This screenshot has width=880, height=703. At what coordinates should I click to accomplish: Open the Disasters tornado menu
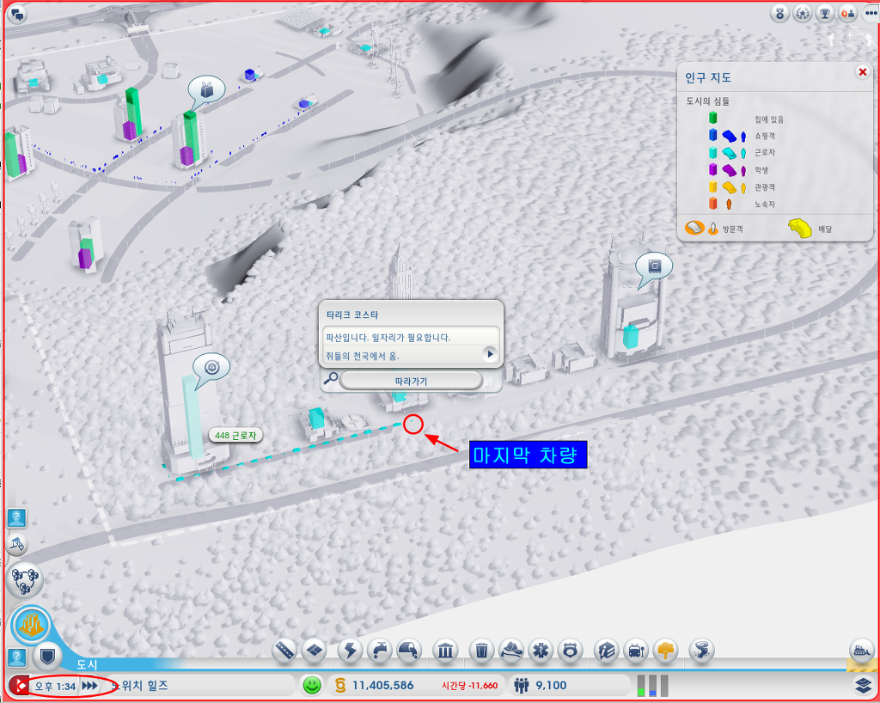(701, 651)
